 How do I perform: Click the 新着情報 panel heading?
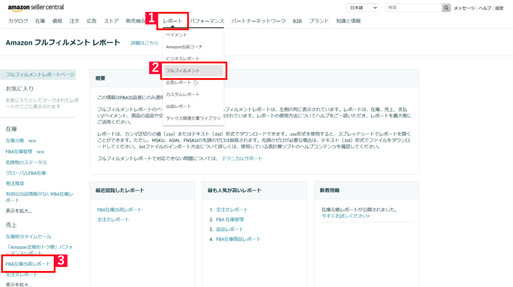[x=330, y=190]
